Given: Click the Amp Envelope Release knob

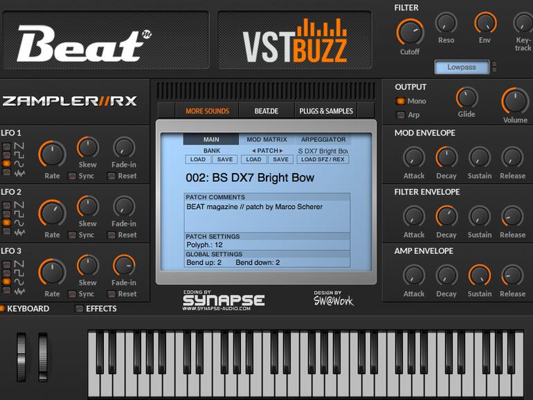Looking at the screenshot, I should [512, 275].
